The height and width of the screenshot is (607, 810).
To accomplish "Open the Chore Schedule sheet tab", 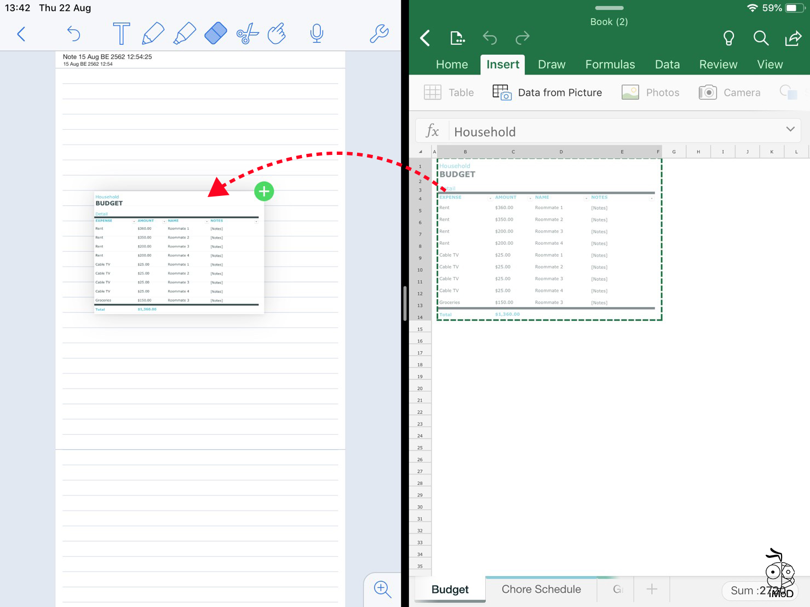I will pyautogui.click(x=541, y=589).
